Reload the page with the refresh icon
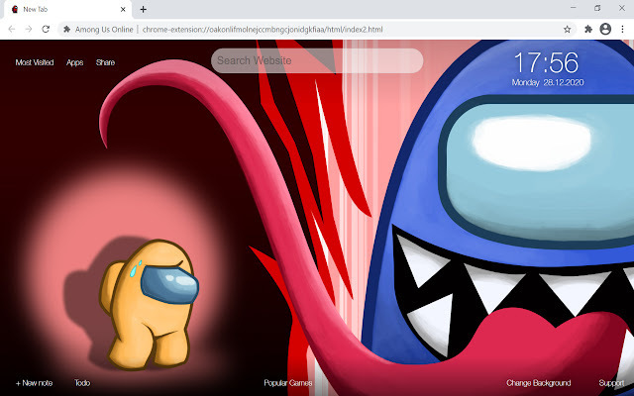Image resolution: width=634 pixels, height=396 pixels. click(46, 29)
